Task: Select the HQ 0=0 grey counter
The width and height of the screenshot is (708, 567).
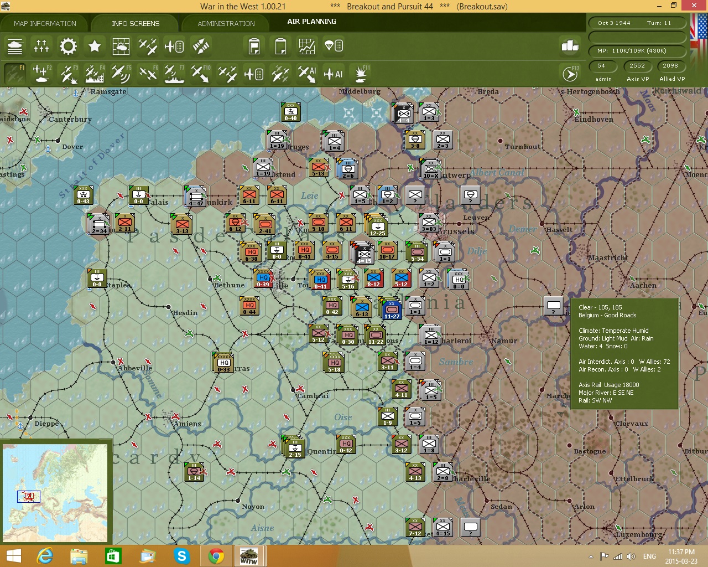Action: 459,279
